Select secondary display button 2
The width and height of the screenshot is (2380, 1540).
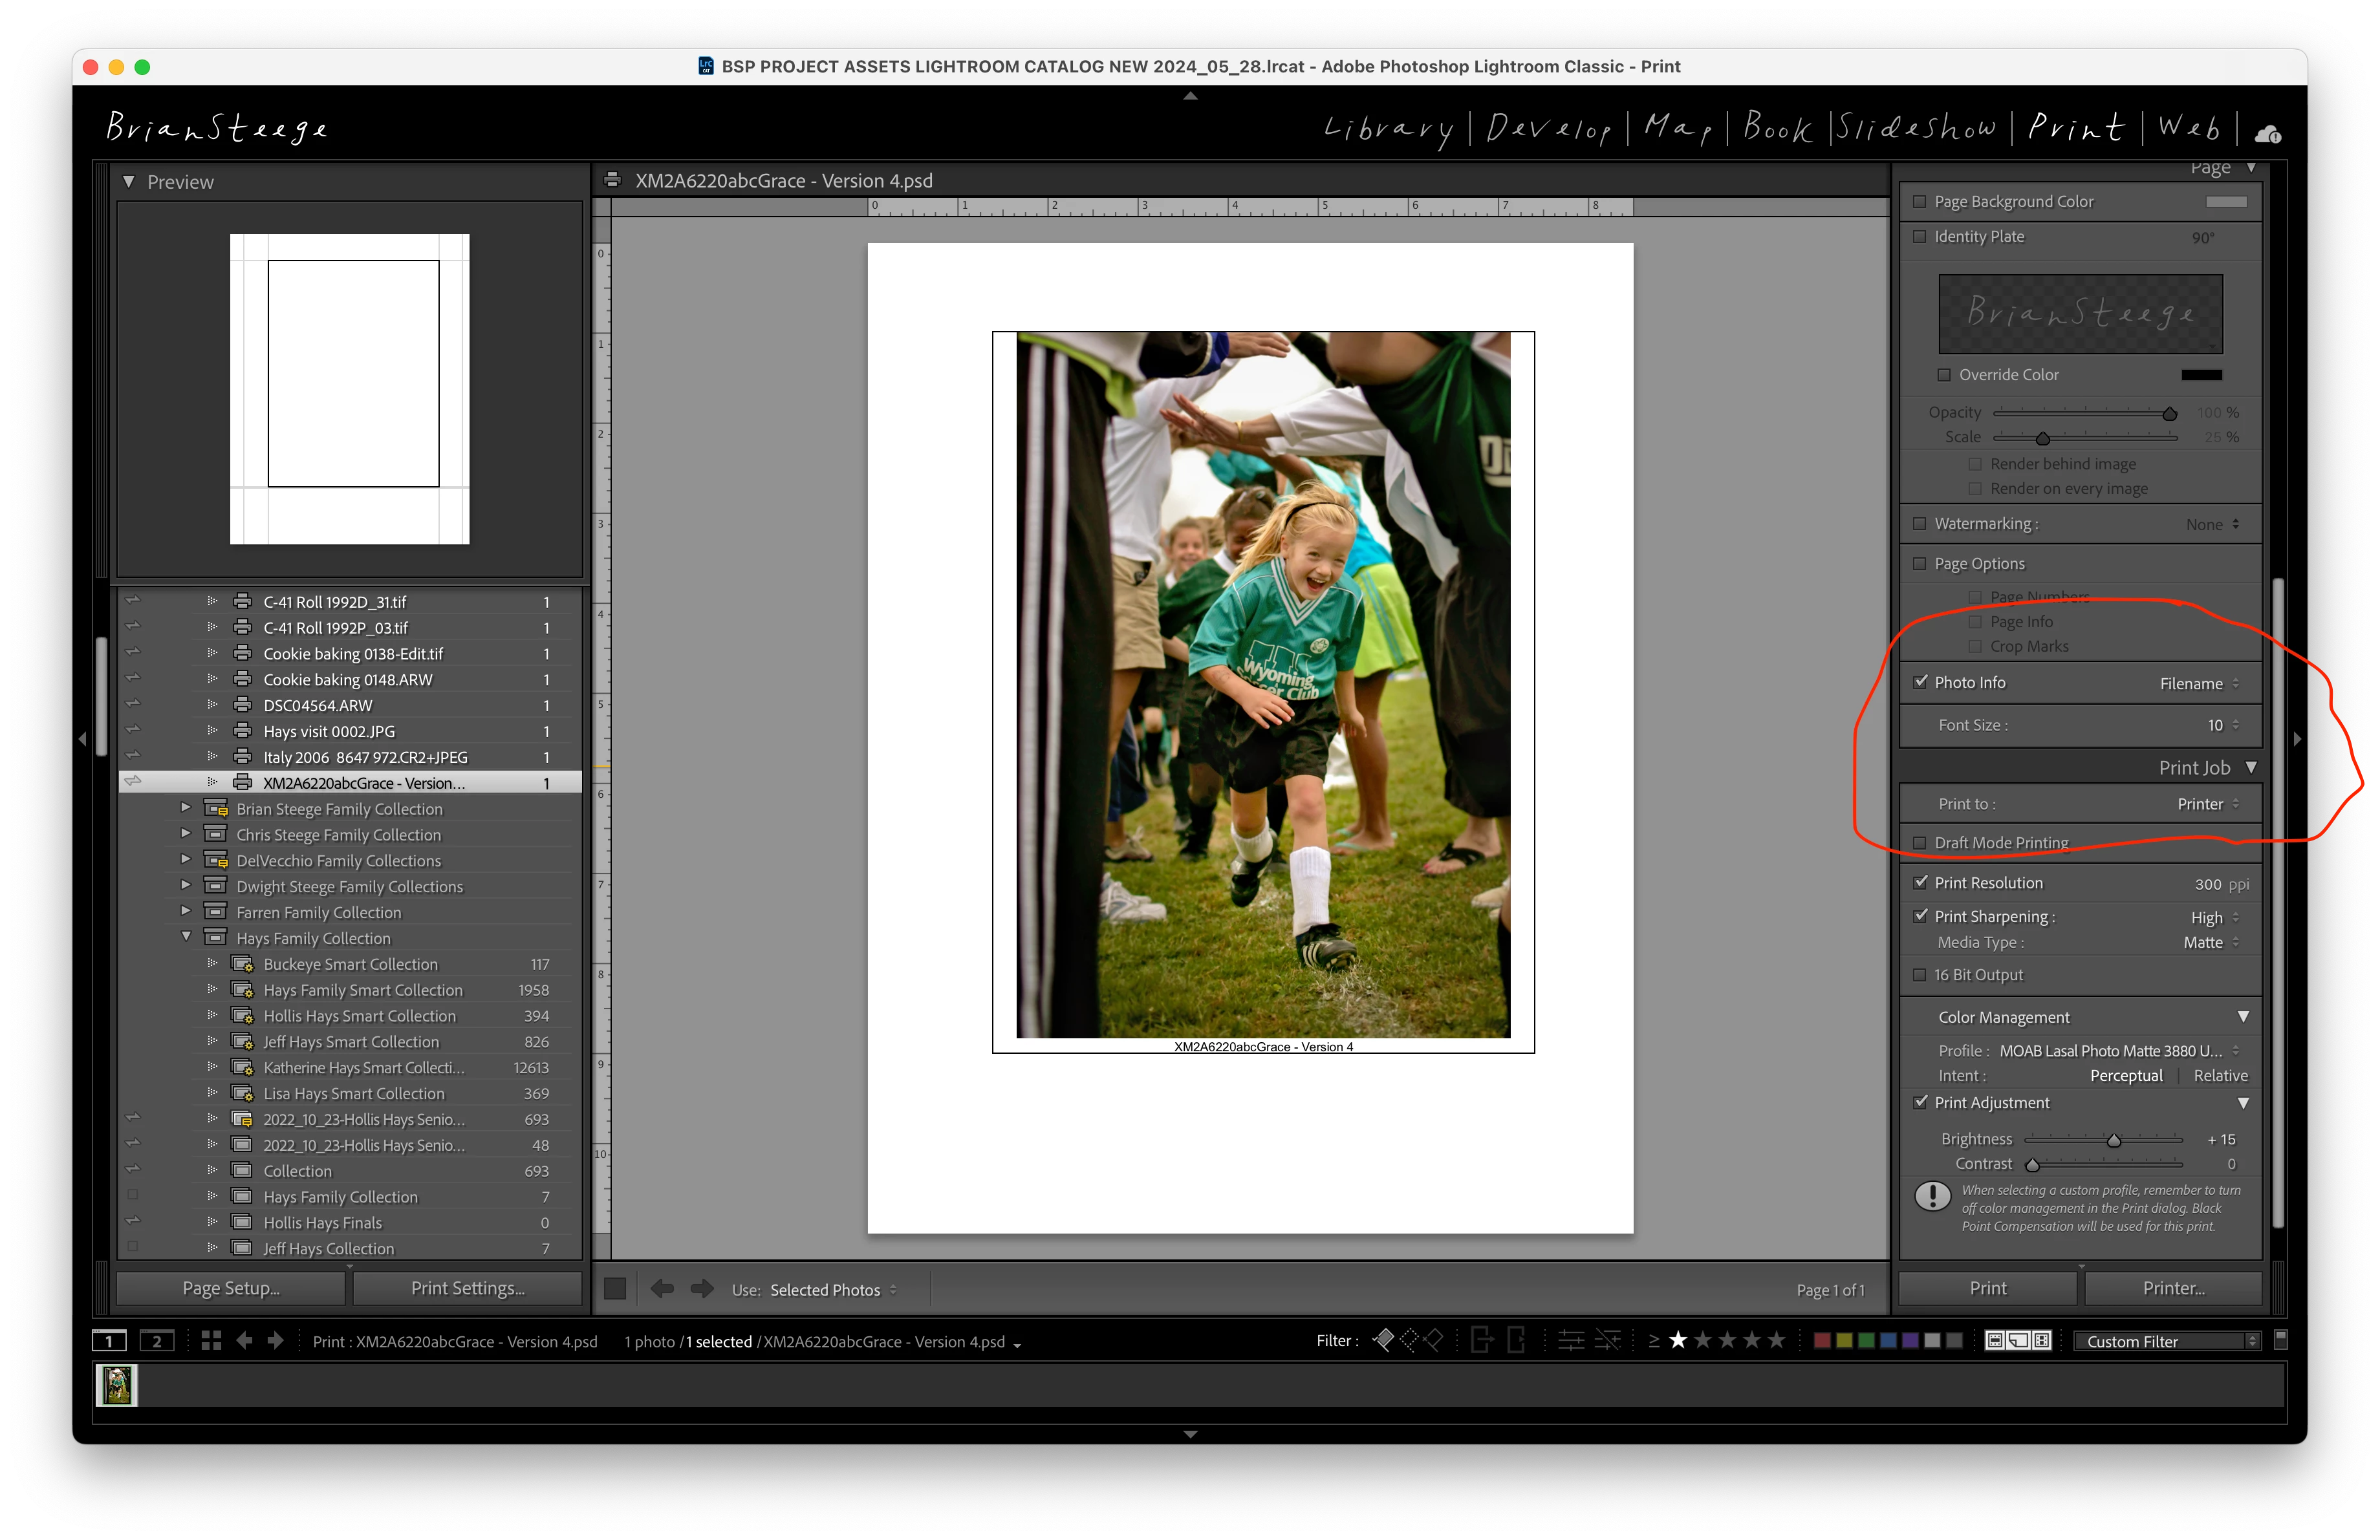[x=156, y=1341]
